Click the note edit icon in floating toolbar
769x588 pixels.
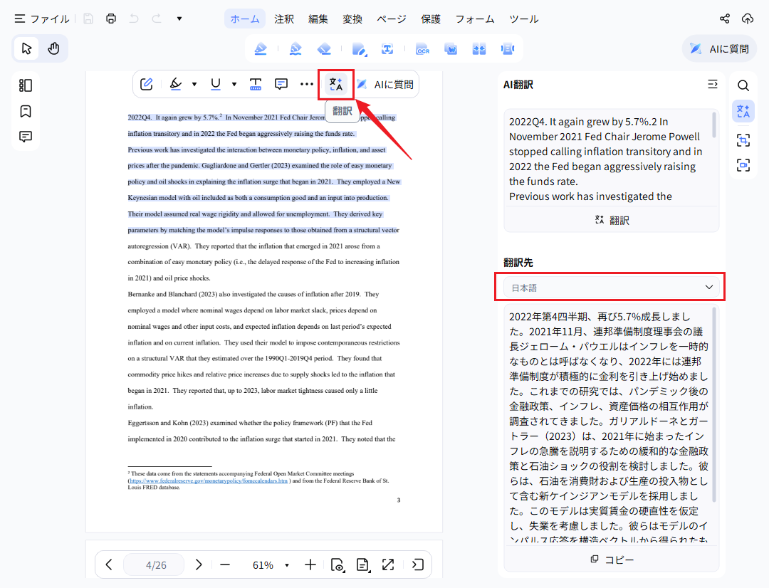pyautogui.click(x=147, y=84)
